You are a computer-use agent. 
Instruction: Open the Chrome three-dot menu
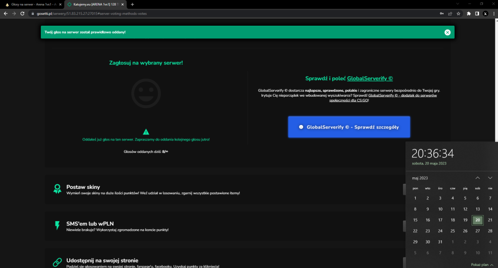[494, 13]
